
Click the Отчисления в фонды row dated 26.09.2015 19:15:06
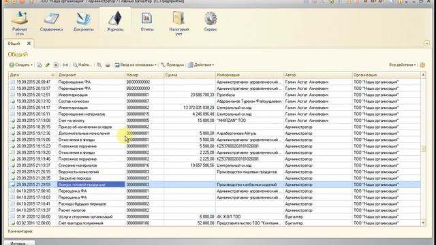215,140
